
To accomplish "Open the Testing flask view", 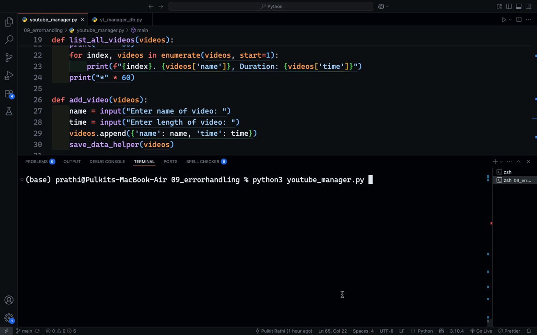I will 9,111.
